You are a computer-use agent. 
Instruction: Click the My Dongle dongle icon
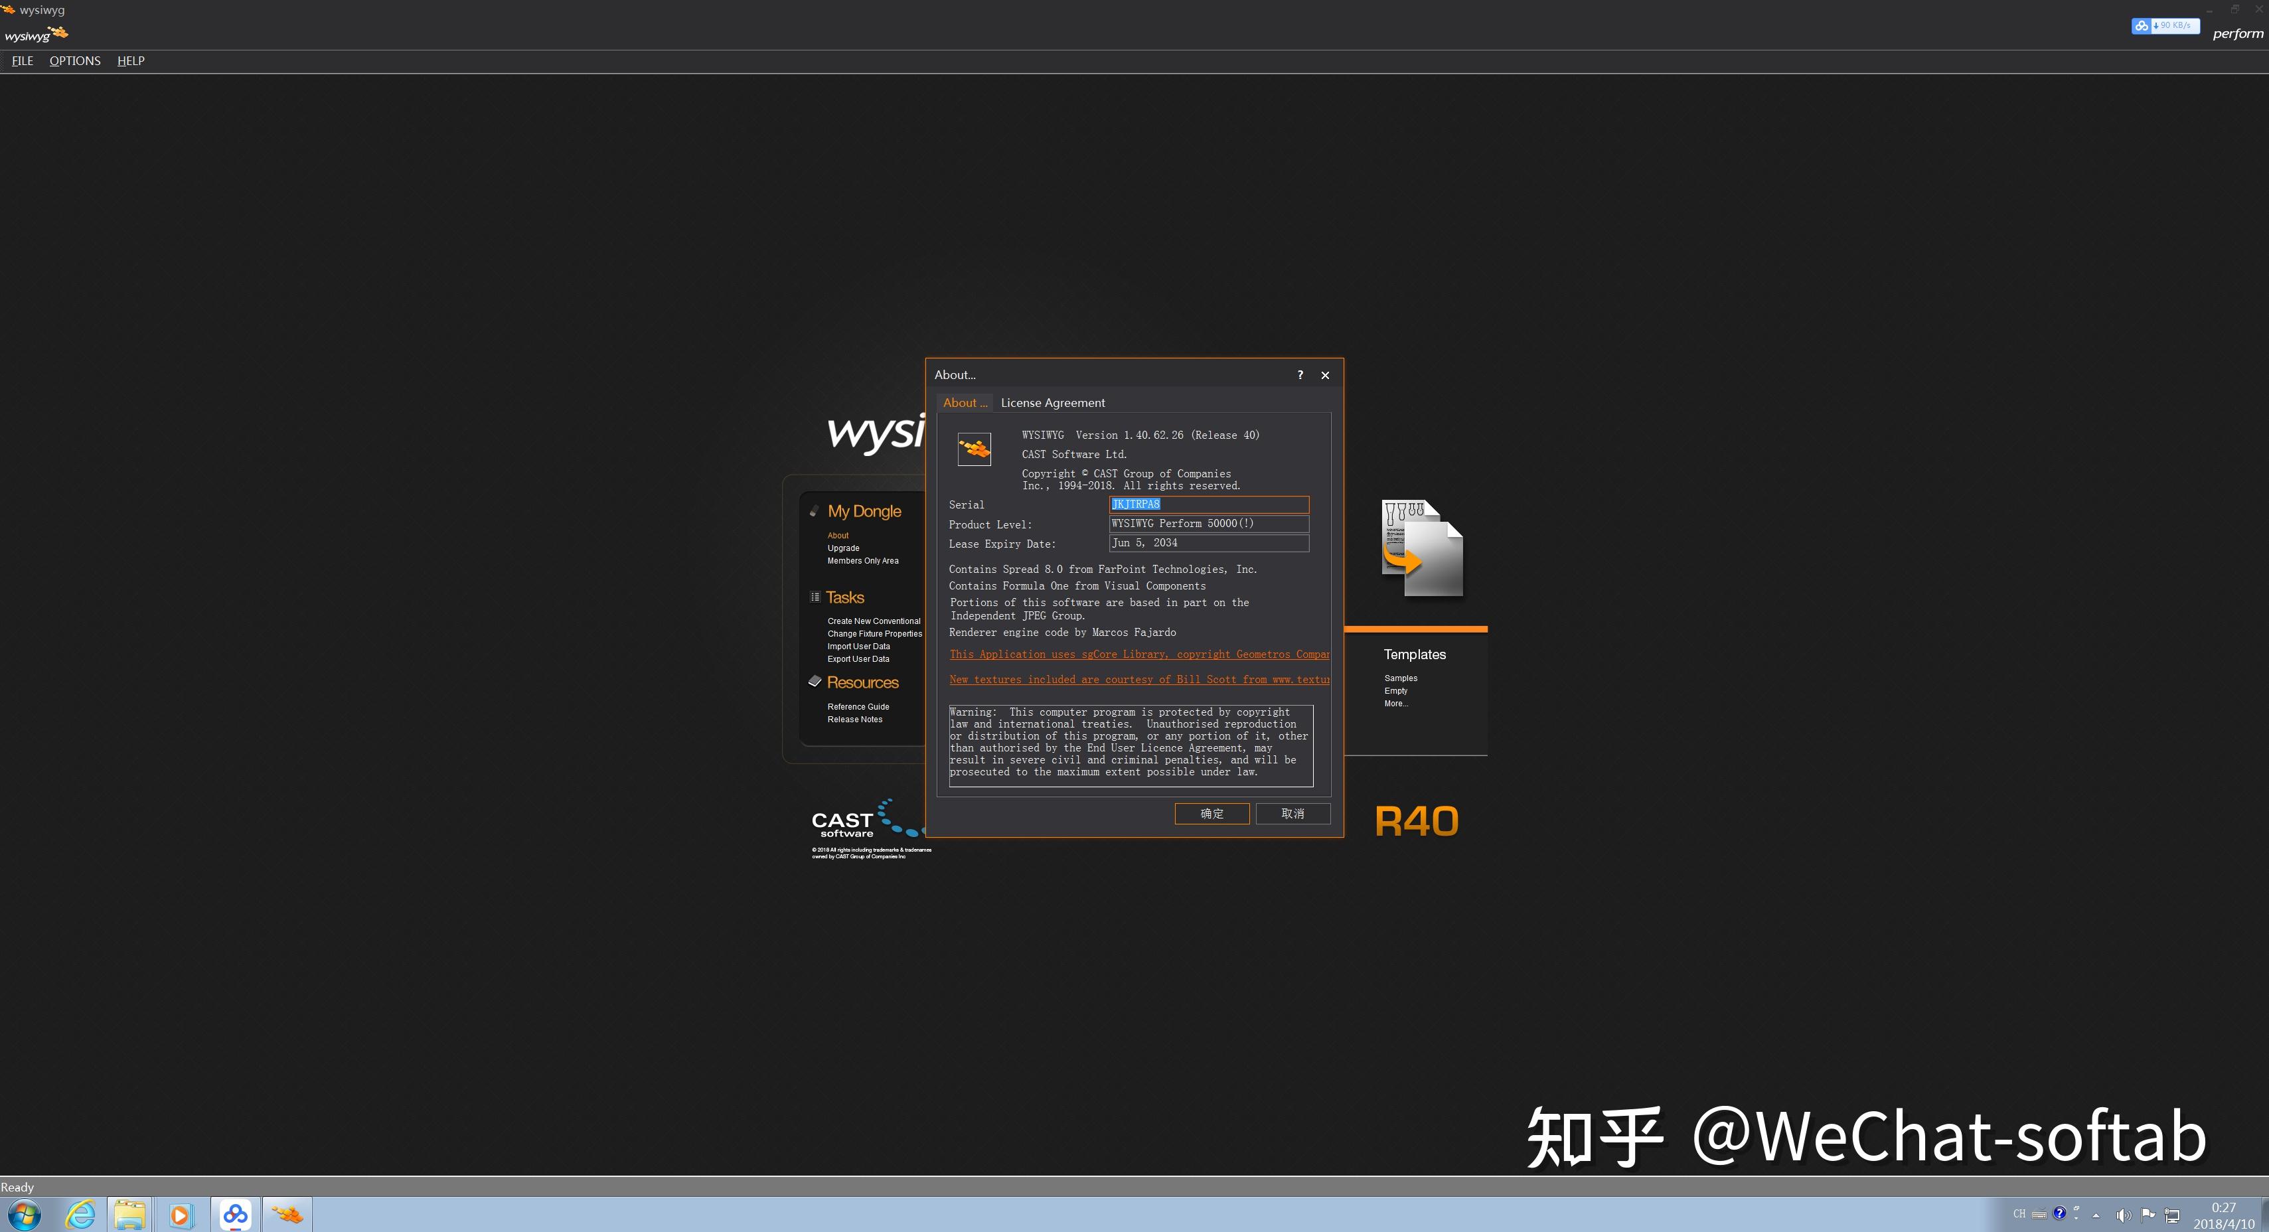pos(815,510)
